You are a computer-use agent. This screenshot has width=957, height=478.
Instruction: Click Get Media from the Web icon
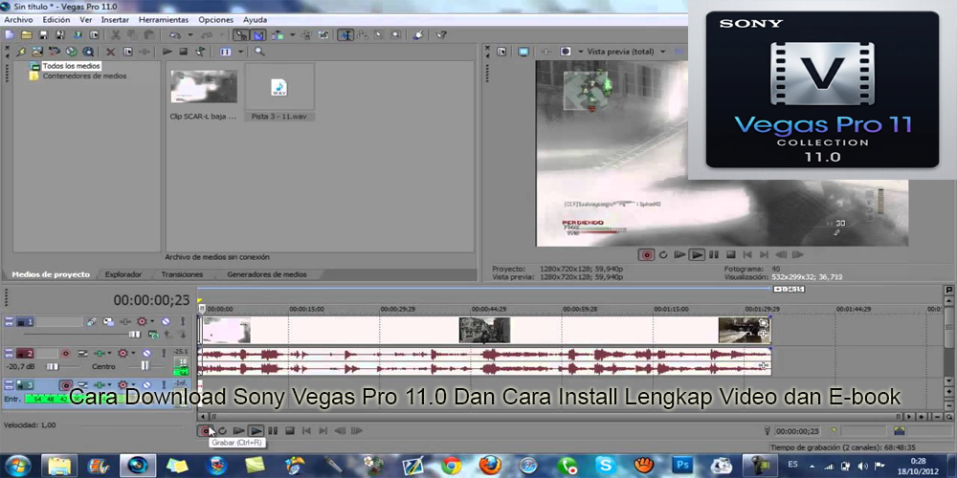point(88,52)
